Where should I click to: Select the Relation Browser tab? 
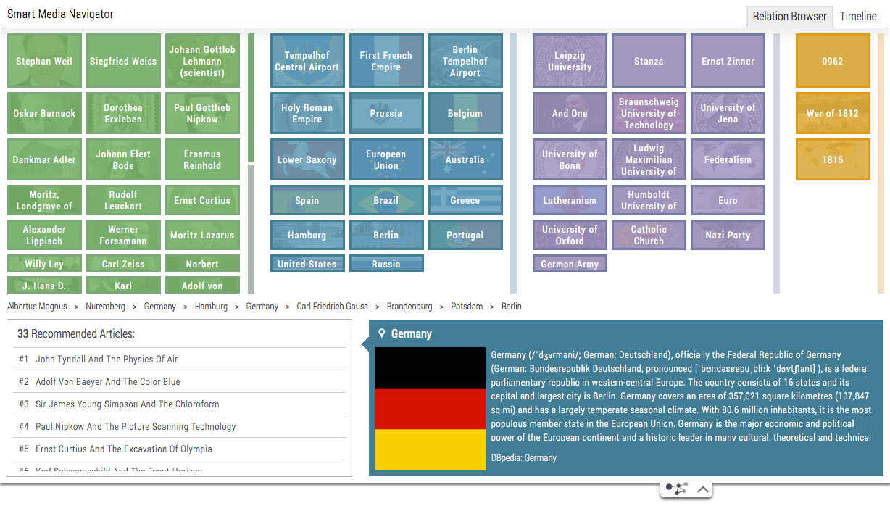[x=789, y=16]
